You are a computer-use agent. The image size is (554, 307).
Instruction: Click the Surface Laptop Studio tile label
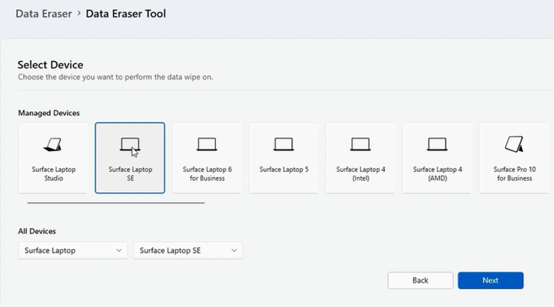tap(53, 173)
